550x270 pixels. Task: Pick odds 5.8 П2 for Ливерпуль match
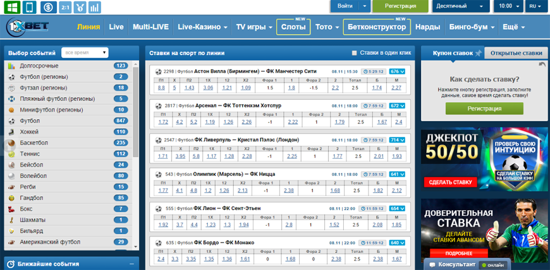coord(196,156)
